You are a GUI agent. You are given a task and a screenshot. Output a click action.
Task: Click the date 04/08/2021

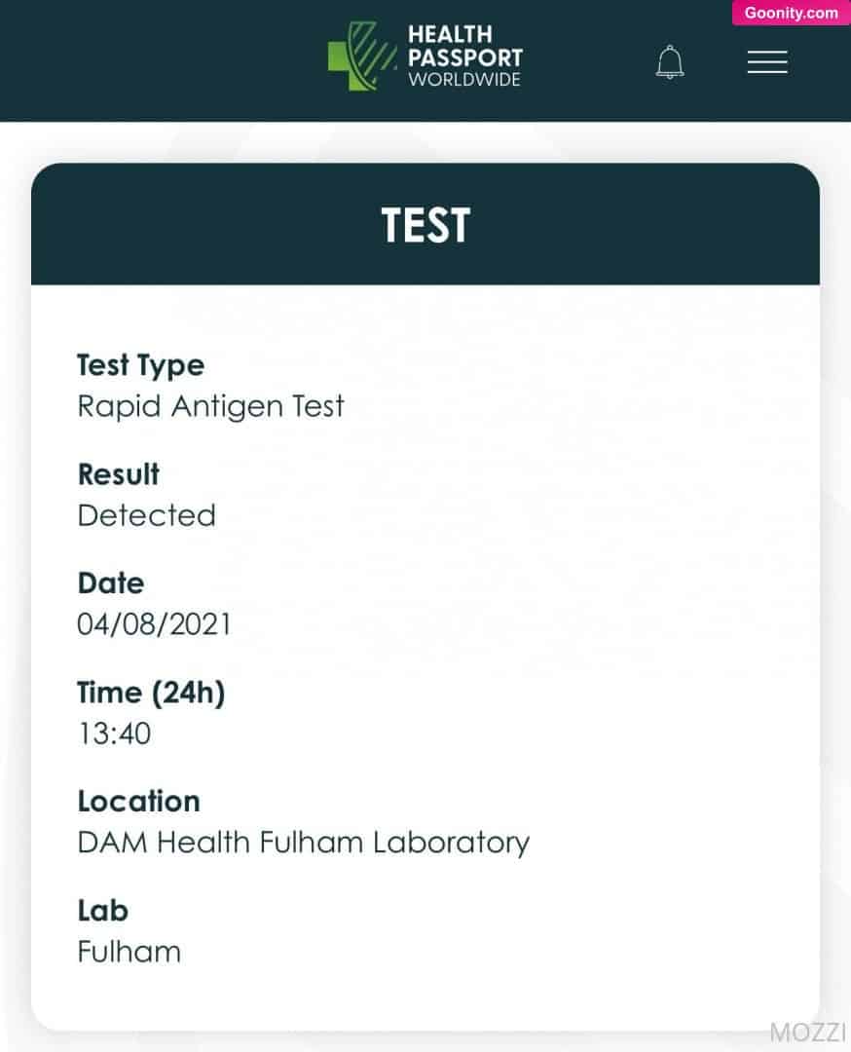154,623
